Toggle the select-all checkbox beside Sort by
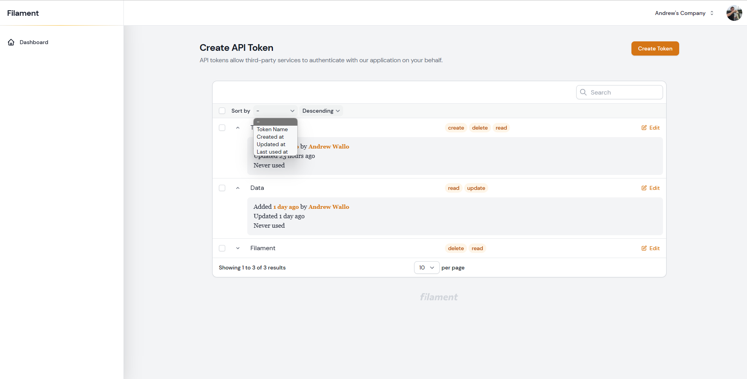747x379 pixels. [222, 111]
